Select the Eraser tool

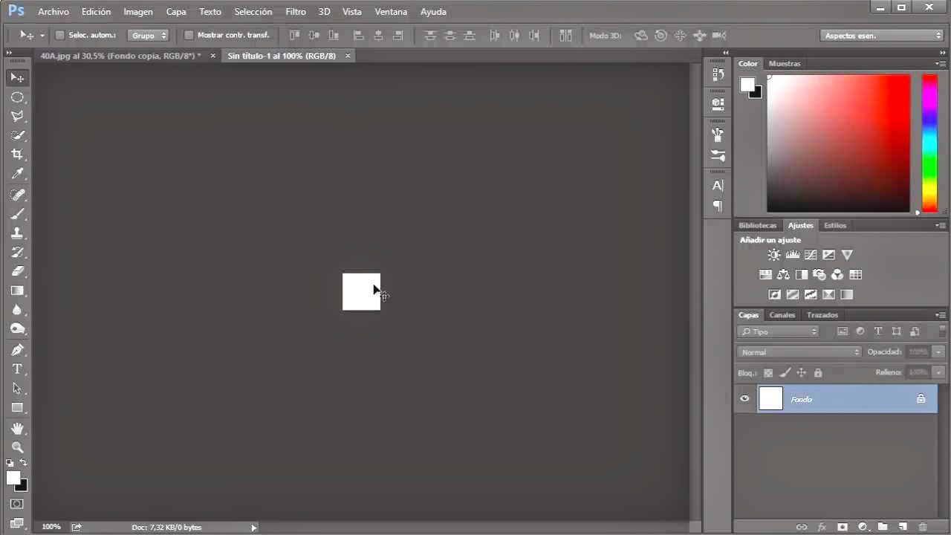click(17, 272)
